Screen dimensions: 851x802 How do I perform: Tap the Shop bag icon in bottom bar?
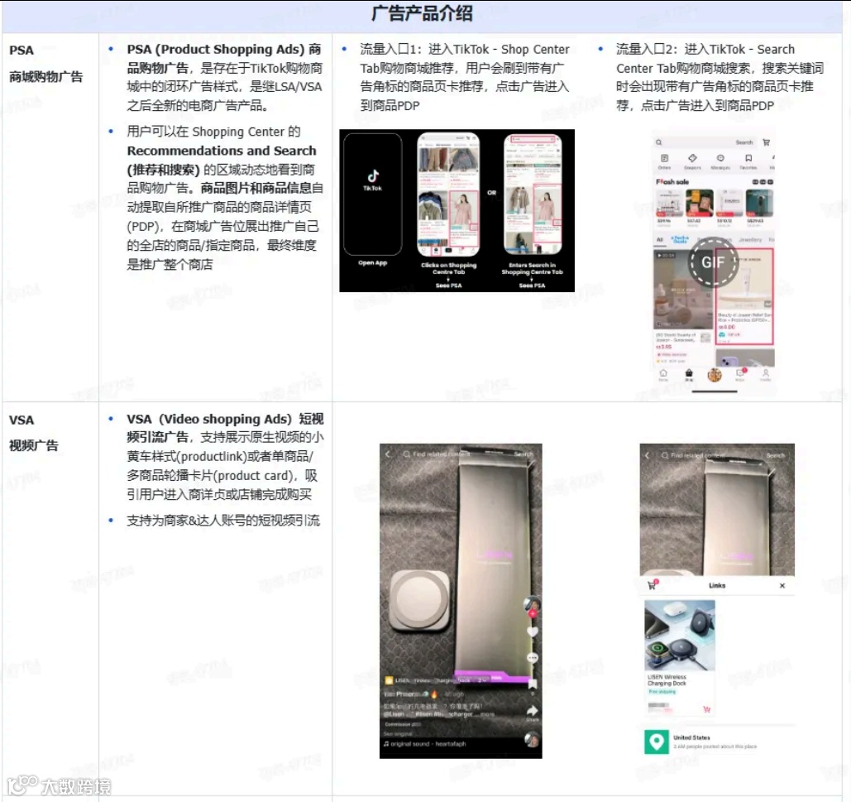click(689, 373)
